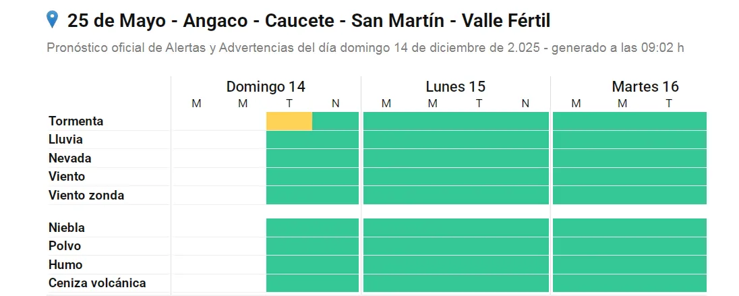739x296 pixels.
Task: Click the blue location pin icon
Action: (53, 20)
